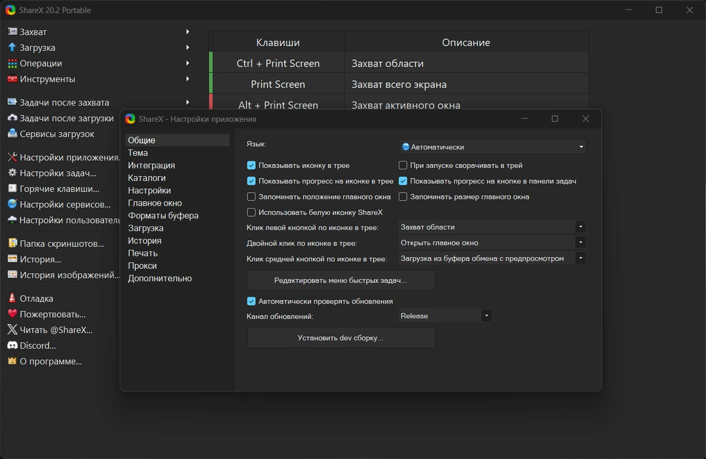706x459 pixels.
Task: Click the Отладка cone icon
Action: coord(12,298)
